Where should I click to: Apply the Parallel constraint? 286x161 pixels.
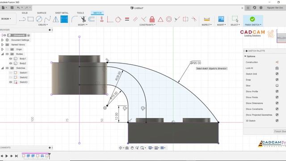[135, 19]
